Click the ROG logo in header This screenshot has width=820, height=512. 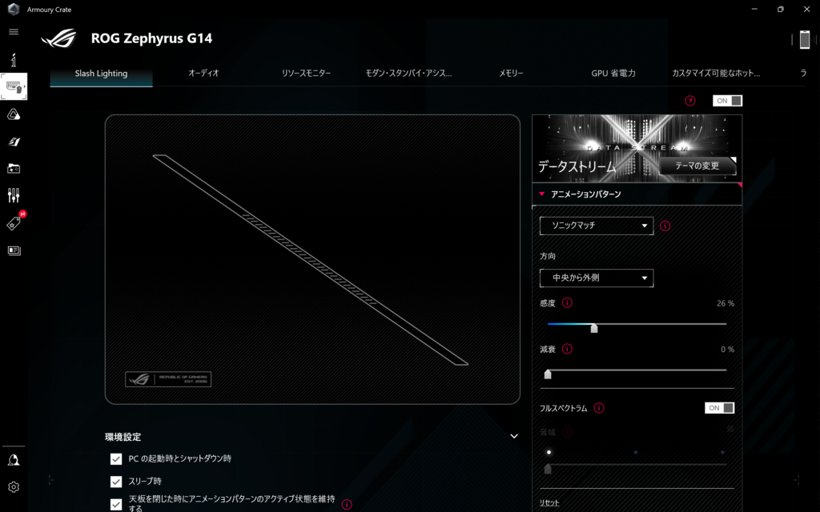[x=59, y=38]
